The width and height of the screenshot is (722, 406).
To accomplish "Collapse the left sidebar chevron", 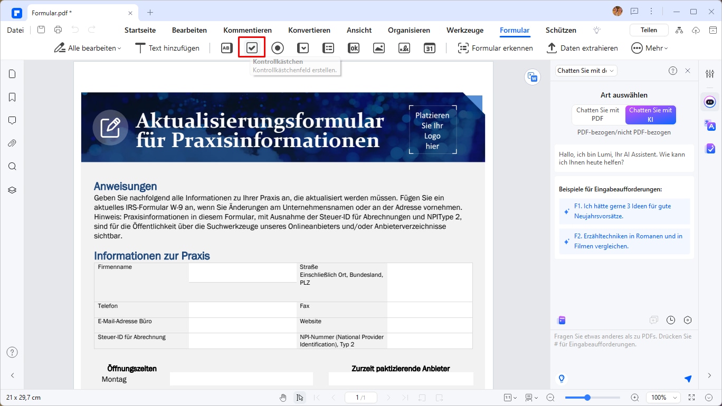I will [x=12, y=375].
